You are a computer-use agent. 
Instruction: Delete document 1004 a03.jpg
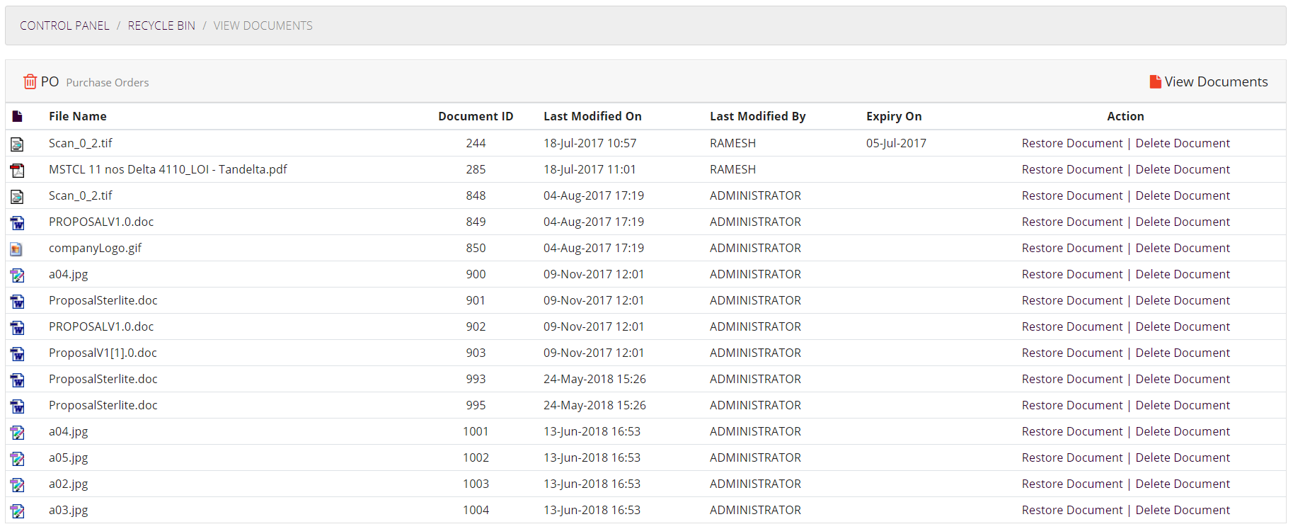click(x=1183, y=510)
